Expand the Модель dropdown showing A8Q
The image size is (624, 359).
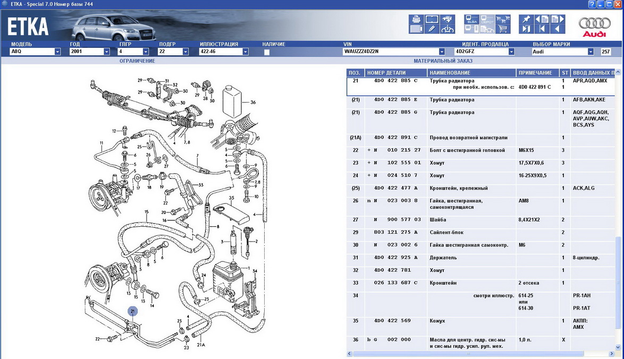pos(57,52)
